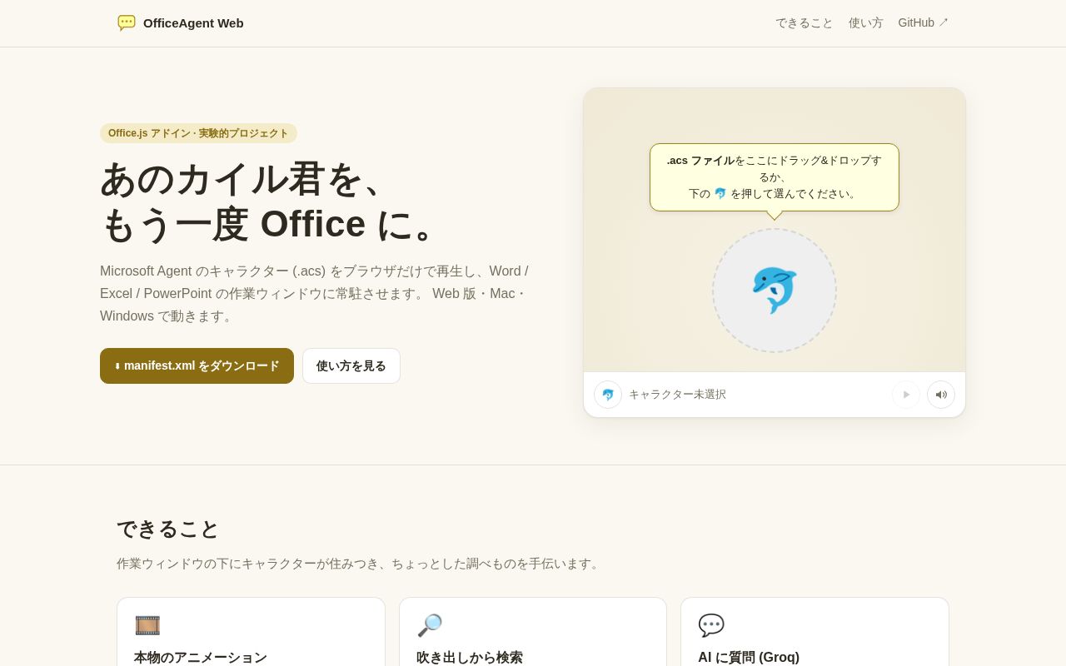Click the large dolphin character drop zone
This screenshot has height=666, width=1066.
pyautogui.click(x=775, y=291)
